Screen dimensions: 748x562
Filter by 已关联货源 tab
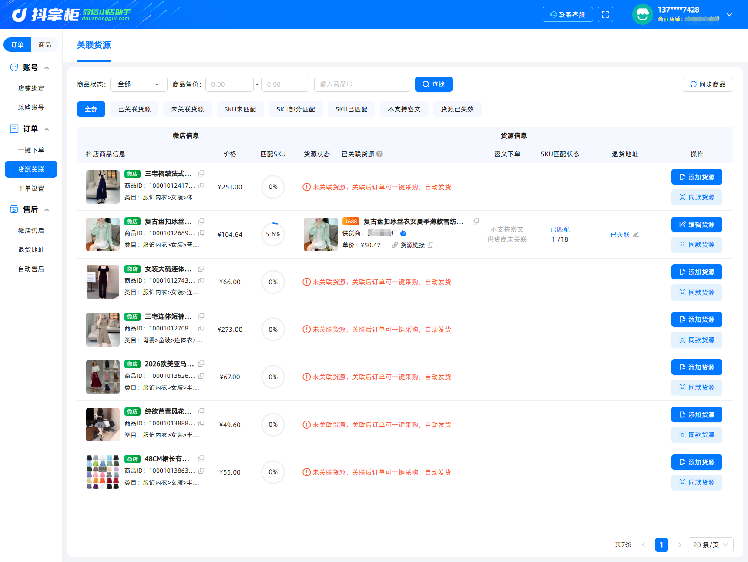[134, 109]
